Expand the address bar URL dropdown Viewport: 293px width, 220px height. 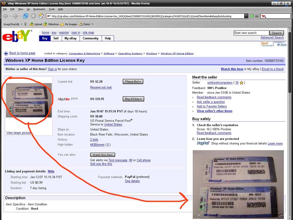click(x=246, y=16)
